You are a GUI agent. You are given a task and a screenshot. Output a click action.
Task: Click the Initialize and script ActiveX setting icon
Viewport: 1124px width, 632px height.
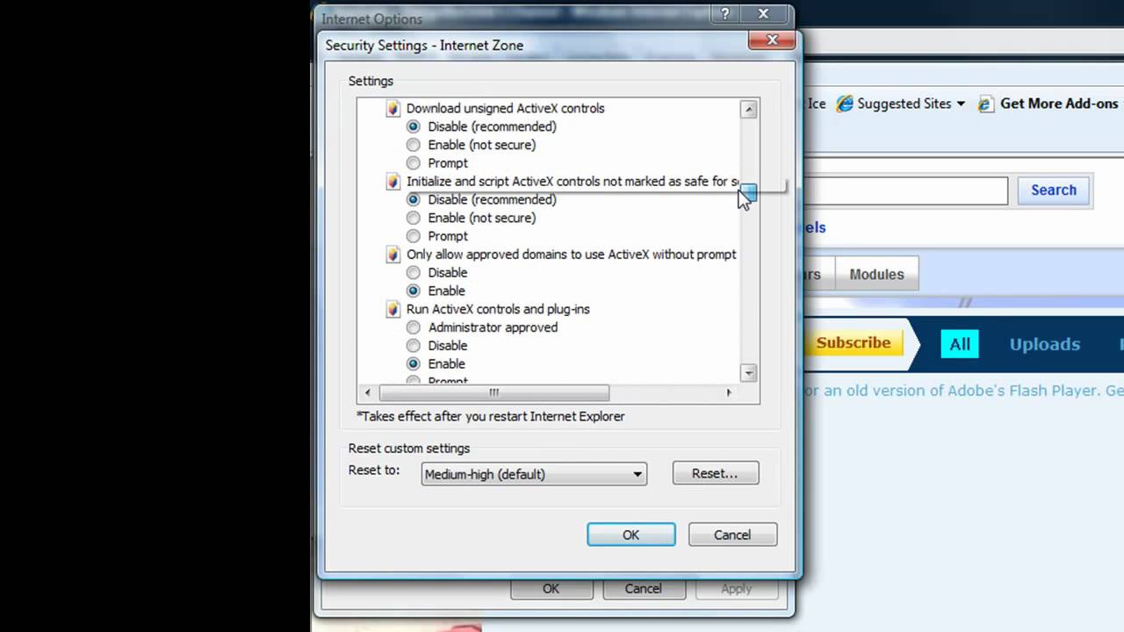tap(393, 182)
